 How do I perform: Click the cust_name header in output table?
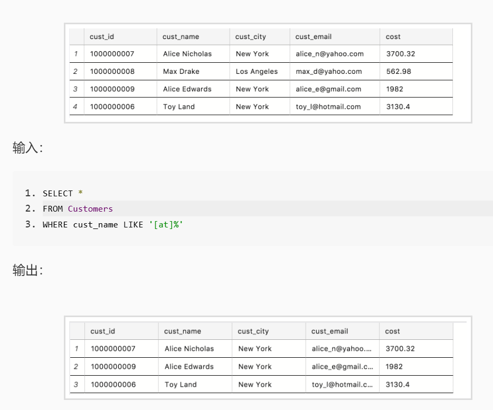pyautogui.click(x=195, y=331)
